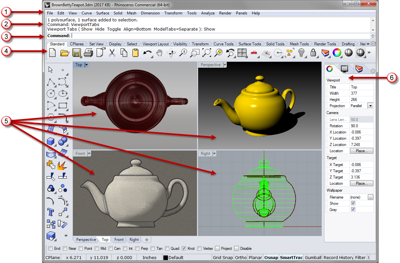This screenshot has width=400, height=263.
Task: Toggle the Wallpaper Gray checkbox
Action: 353,209
